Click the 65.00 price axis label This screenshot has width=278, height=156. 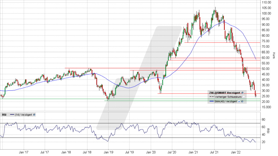(266, 52)
